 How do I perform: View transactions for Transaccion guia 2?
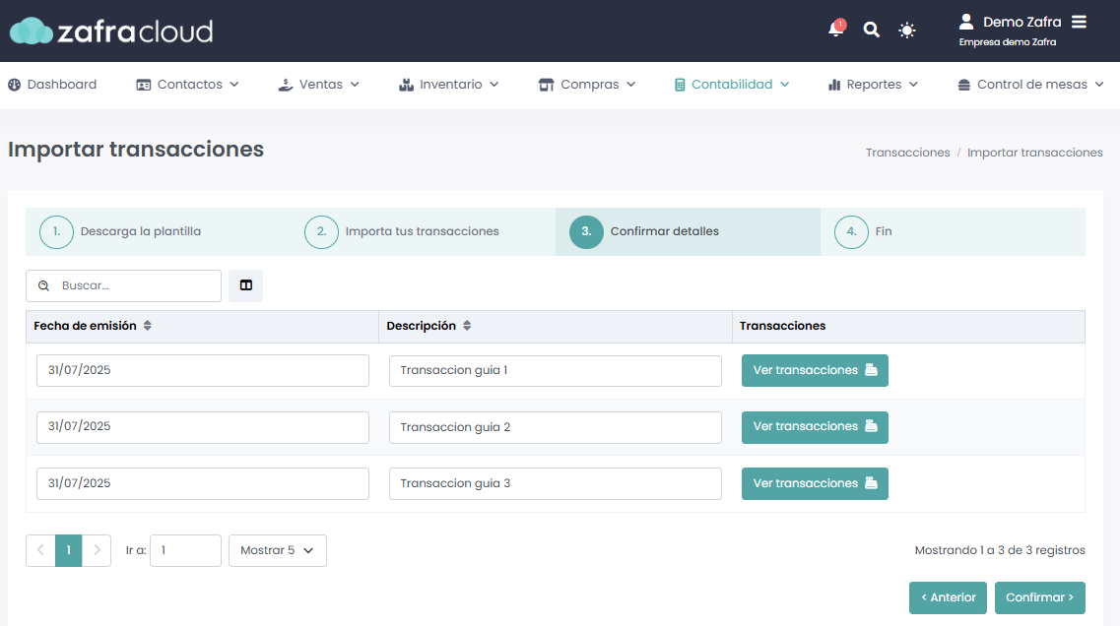(815, 427)
